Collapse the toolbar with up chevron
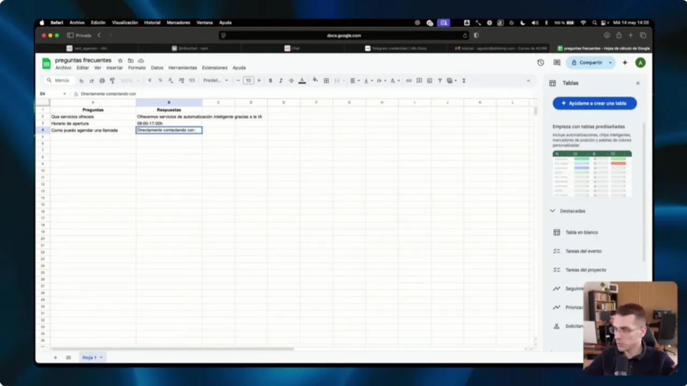 (528, 80)
